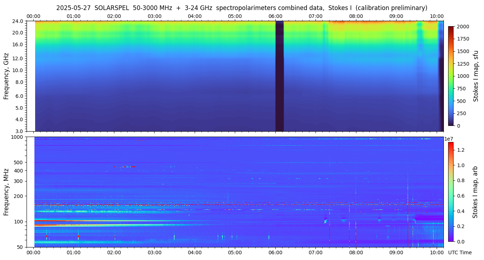The image size is (484, 260).
Task: Select the dark data gap after 06:00 in the GHz spectrum
Action: pyautogui.click(x=279, y=76)
